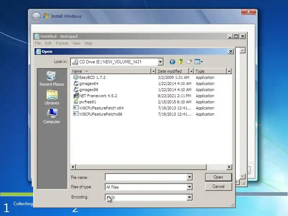Click Notepad's vertical scroll up arrow
Image resolution: width=288 pixels, height=216 pixels.
click(x=242, y=50)
